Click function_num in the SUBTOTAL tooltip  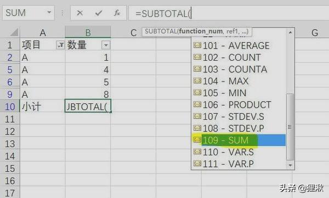point(201,31)
